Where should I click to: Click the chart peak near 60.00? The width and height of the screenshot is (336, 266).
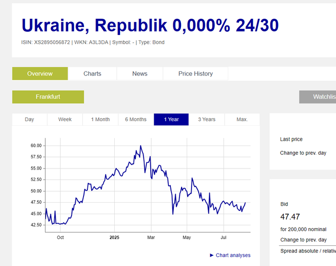140,145
